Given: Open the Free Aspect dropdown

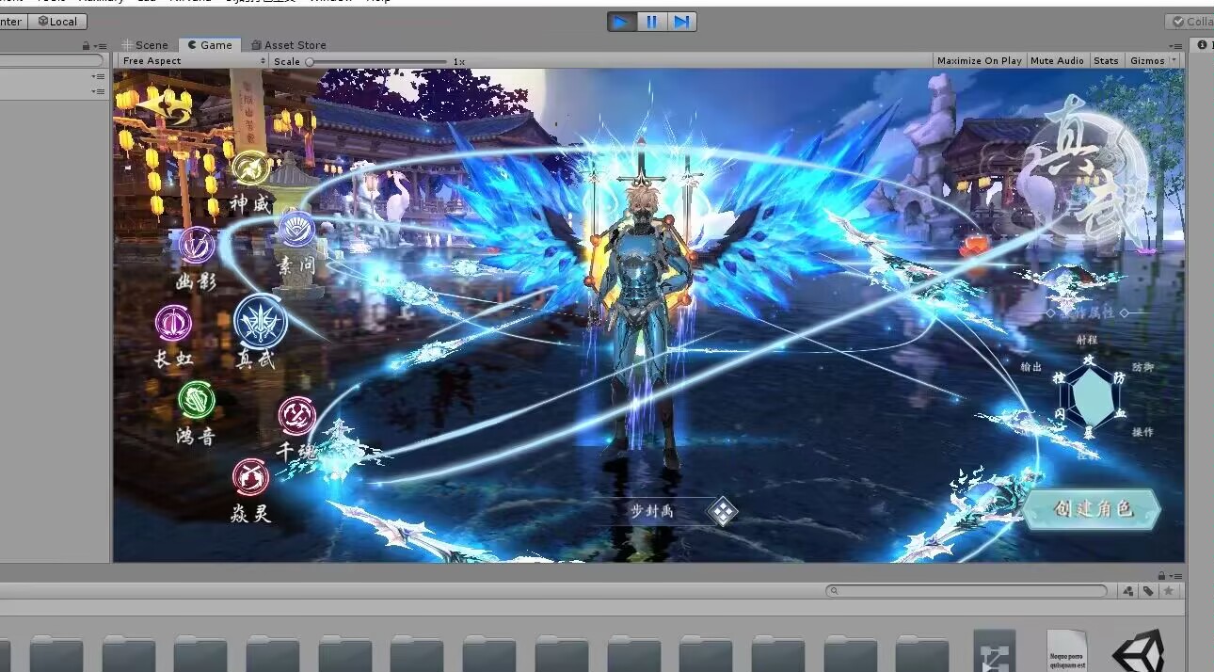Looking at the screenshot, I should (x=188, y=61).
